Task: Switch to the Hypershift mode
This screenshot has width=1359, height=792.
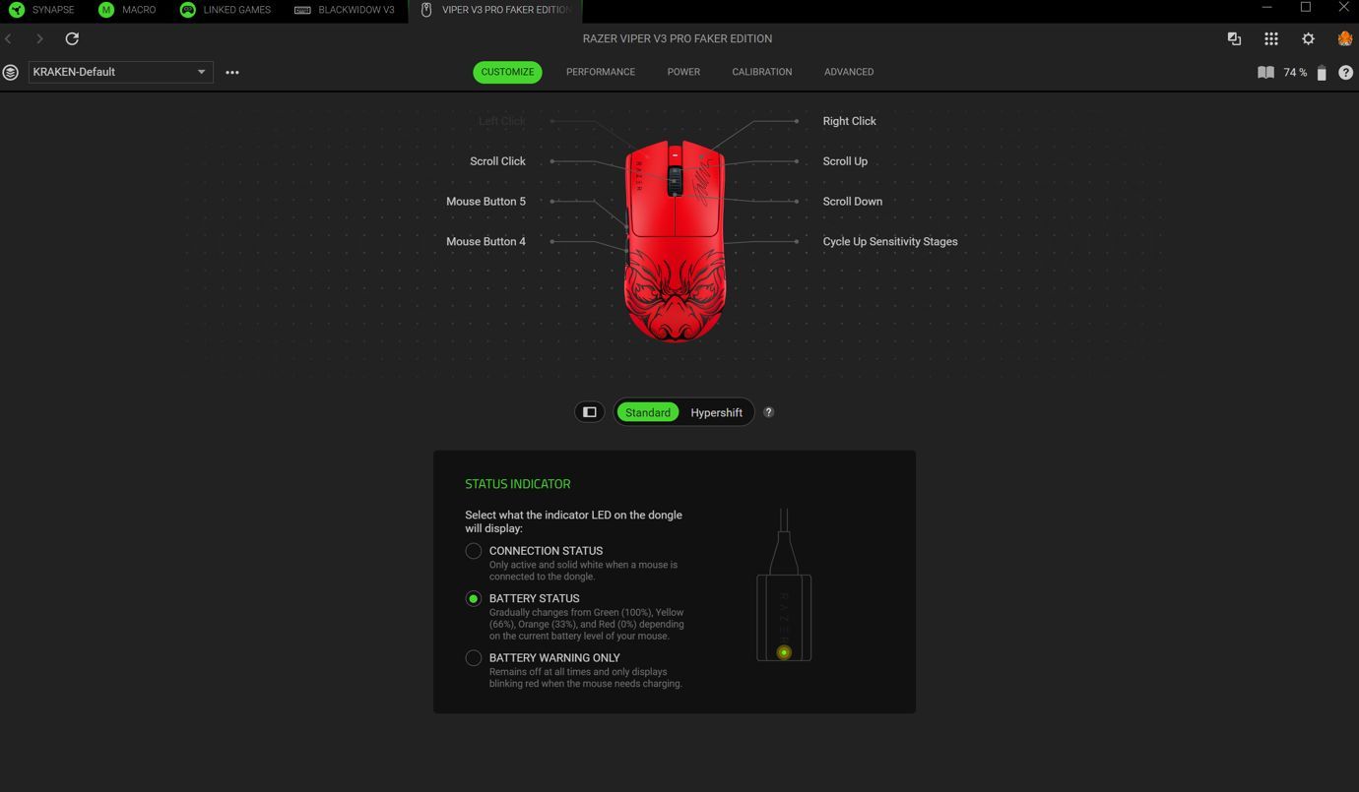Action: 716,412
